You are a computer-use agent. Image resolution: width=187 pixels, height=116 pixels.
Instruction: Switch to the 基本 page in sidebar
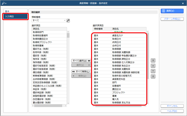[15, 11]
